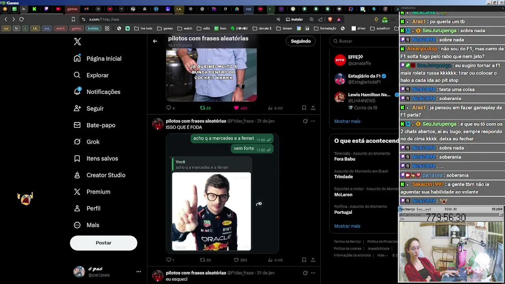The width and height of the screenshot is (505, 284).
Task: Share the 'ISSO QUE É FODA' post
Action: click(313, 260)
